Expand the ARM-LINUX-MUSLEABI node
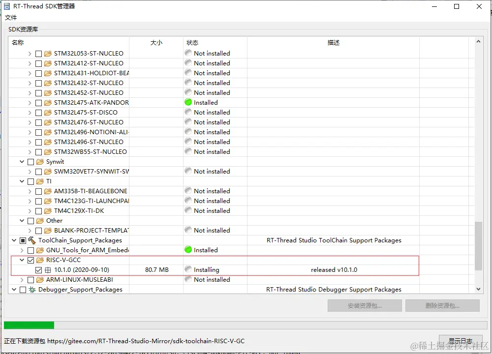Image resolution: width=492 pixels, height=354 pixels. [22, 280]
